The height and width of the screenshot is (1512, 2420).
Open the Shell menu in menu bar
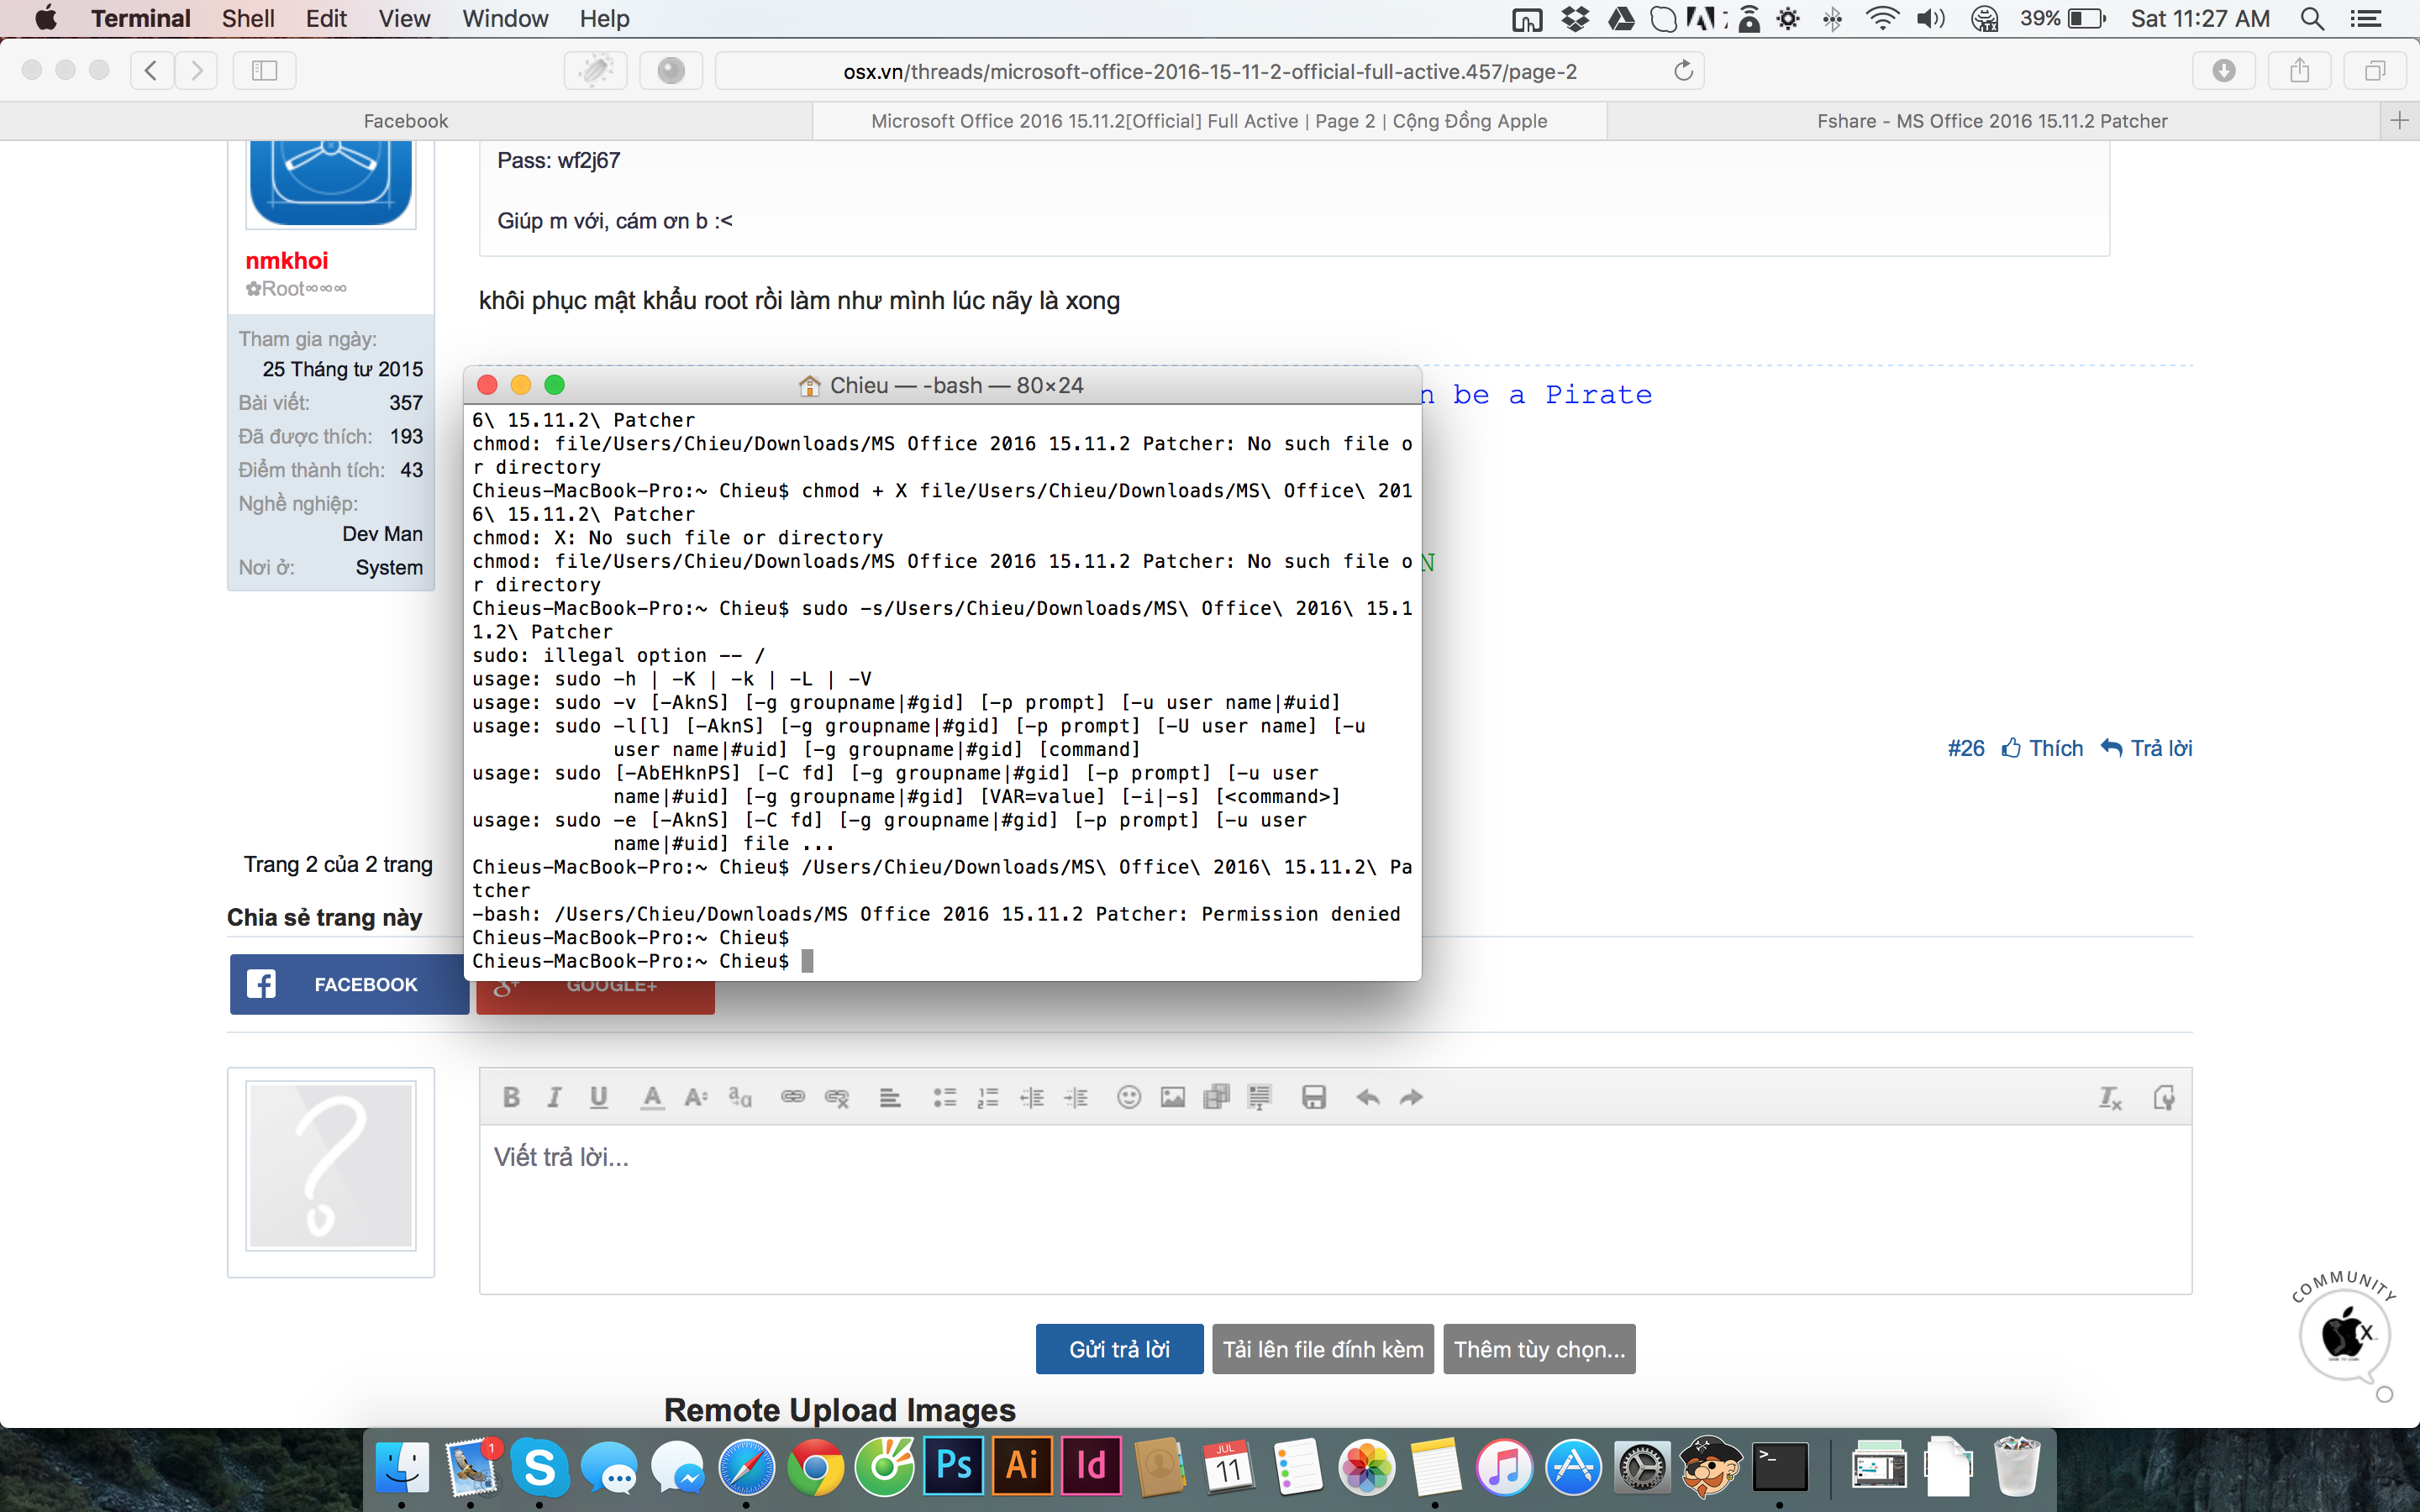click(x=248, y=18)
